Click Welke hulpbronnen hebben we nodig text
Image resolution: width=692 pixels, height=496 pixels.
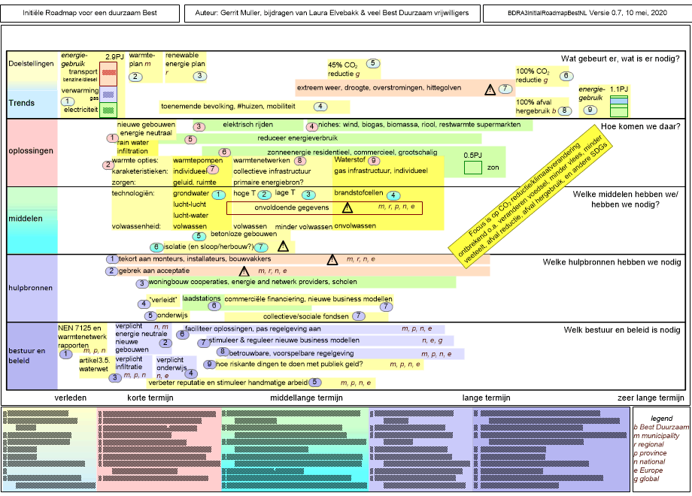click(612, 262)
